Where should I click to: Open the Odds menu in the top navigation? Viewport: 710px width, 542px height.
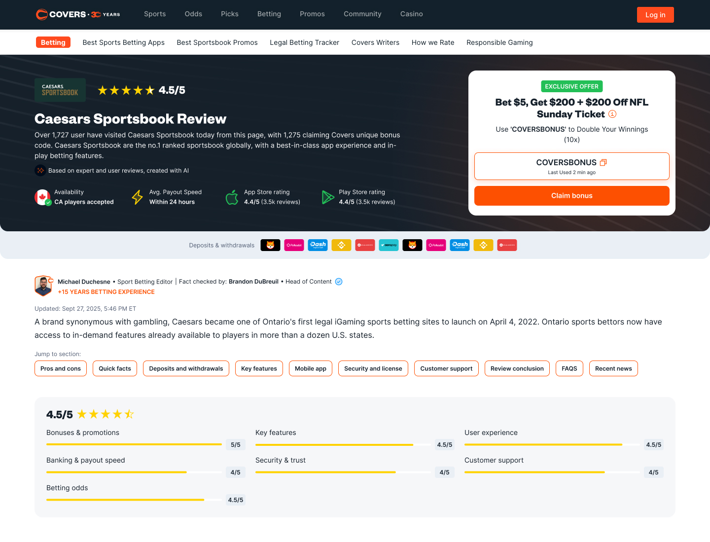(x=193, y=14)
